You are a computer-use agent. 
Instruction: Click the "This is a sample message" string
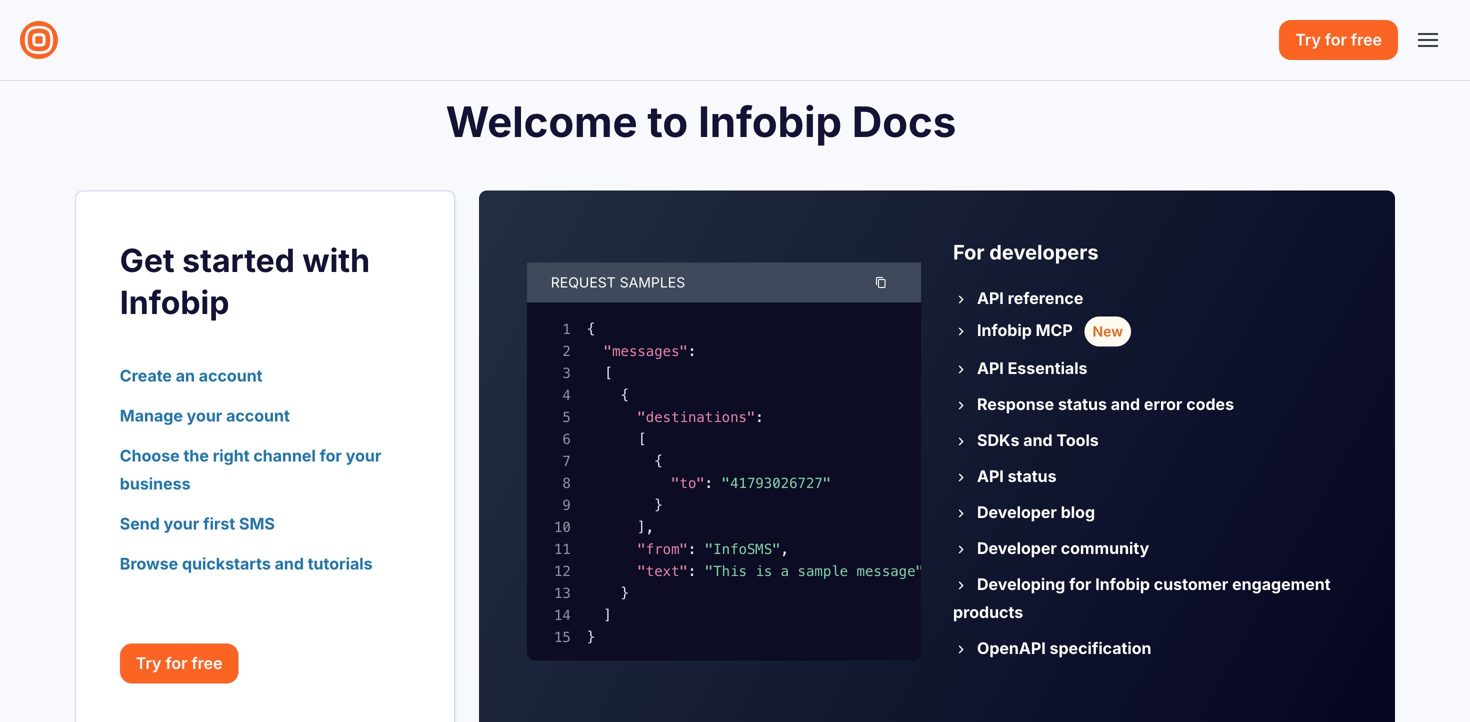812,571
